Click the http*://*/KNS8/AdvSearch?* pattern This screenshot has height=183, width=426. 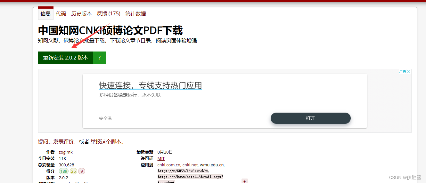point(183,171)
